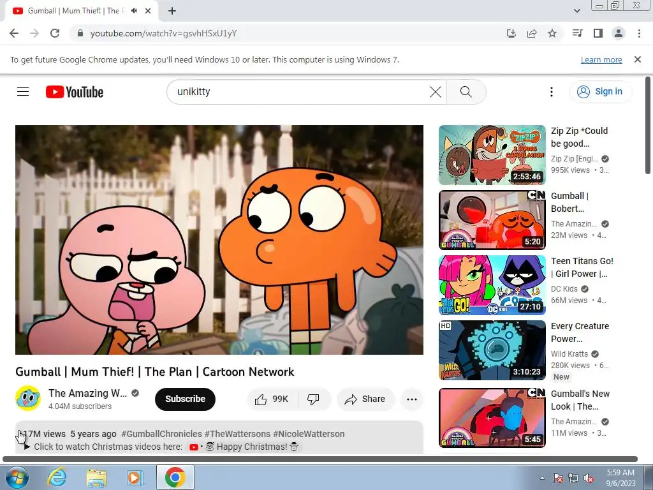The image size is (653, 490).
Task: Open Windows Media Player from taskbar
Action: [135, 477]
